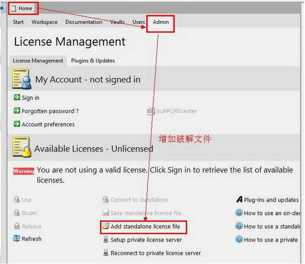The height and width of the screenshot is (264, 305).
Task: Click the Reconnect to private license server icon
Action: [106, 252]
